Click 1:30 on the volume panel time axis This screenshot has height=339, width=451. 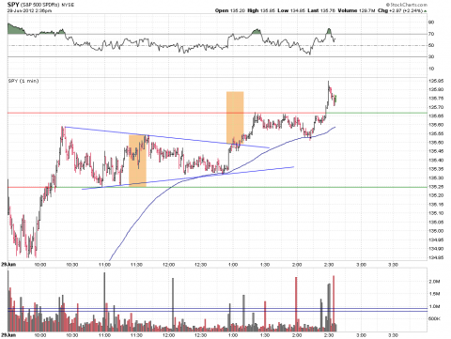pyautogui.click(x=265, y=335)
